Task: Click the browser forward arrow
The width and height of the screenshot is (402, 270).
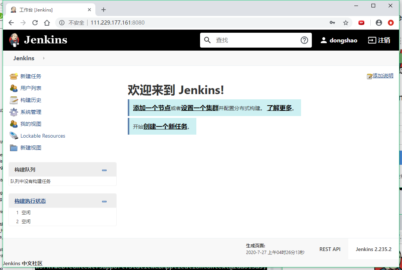Action: click(23, 23)
